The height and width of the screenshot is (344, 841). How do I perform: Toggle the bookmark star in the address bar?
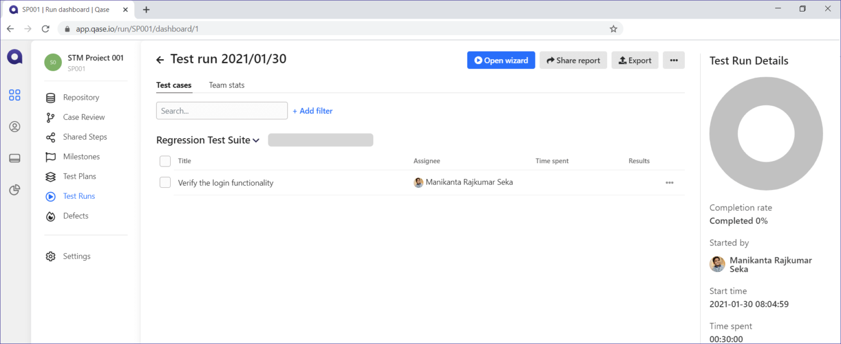click(x=613, y=28)
